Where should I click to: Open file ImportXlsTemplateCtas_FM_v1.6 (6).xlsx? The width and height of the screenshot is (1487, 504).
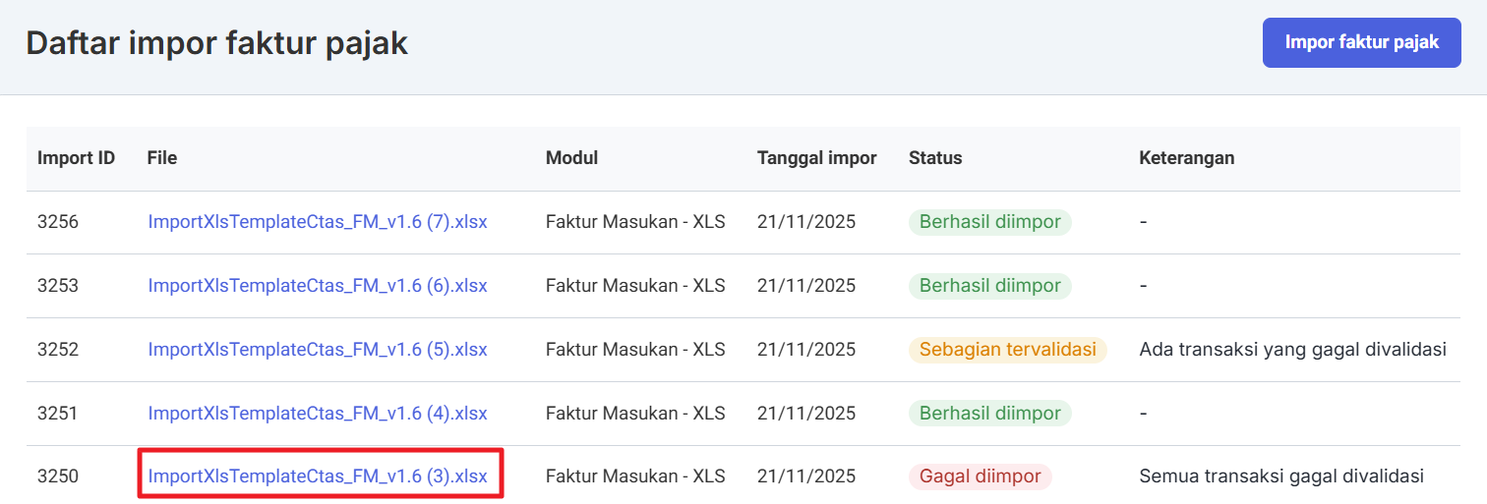318,286
